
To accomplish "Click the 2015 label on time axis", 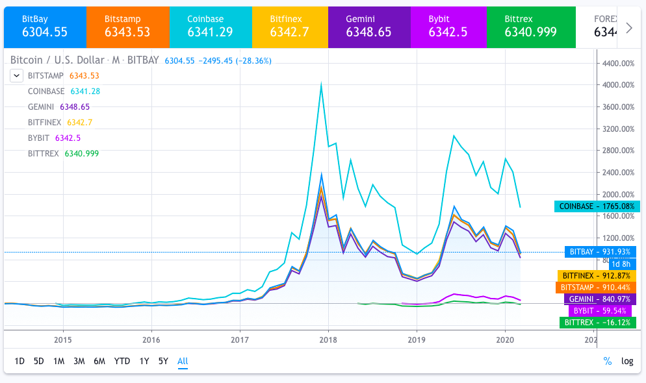I will coord(62,340).
